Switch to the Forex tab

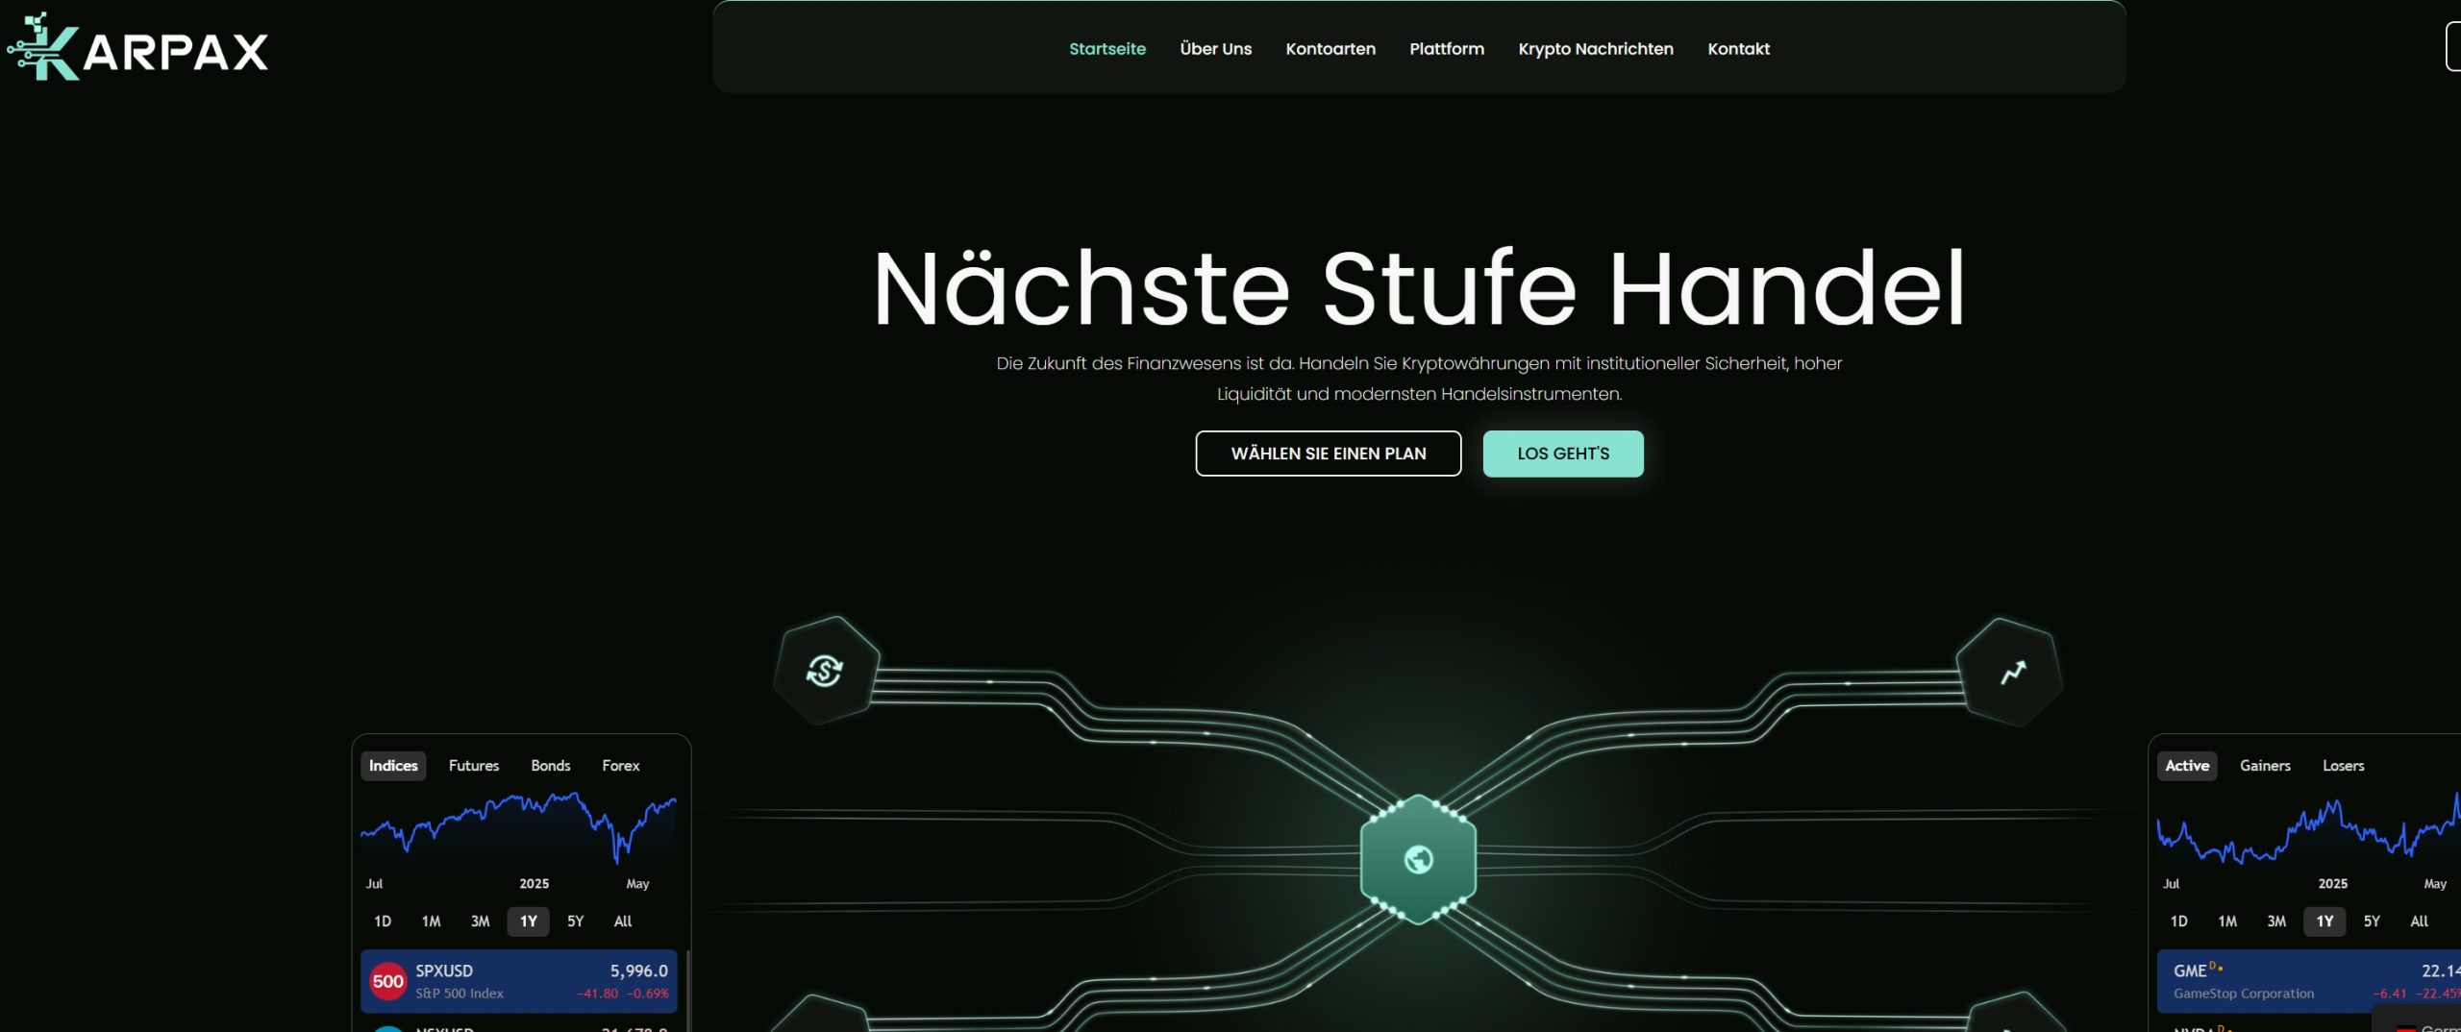[620, 766]
